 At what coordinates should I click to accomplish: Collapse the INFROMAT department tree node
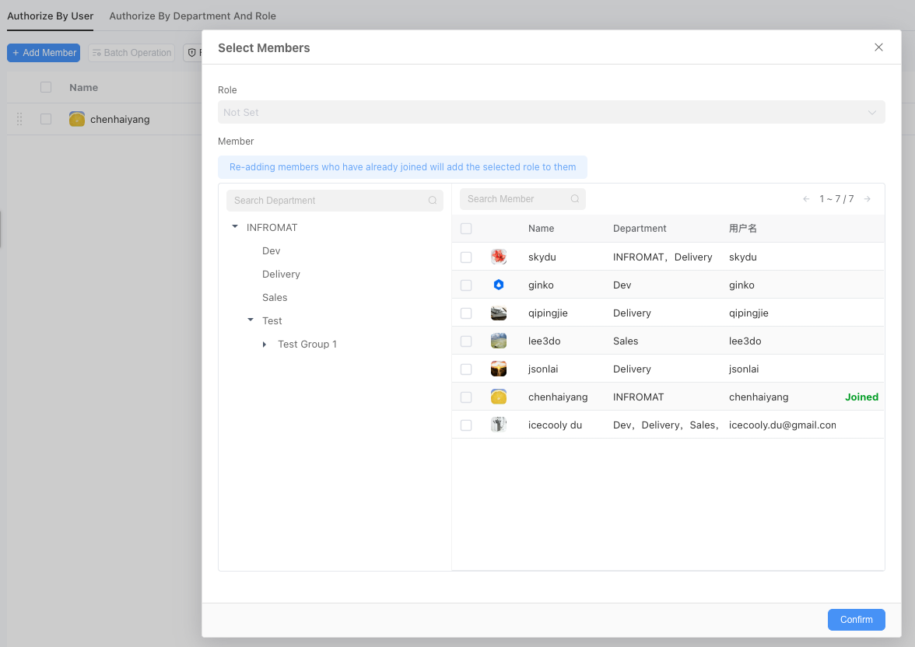[x=235, y=228]
